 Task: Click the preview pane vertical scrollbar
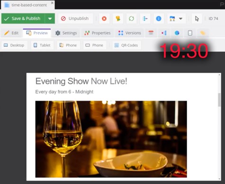[219, 100]
